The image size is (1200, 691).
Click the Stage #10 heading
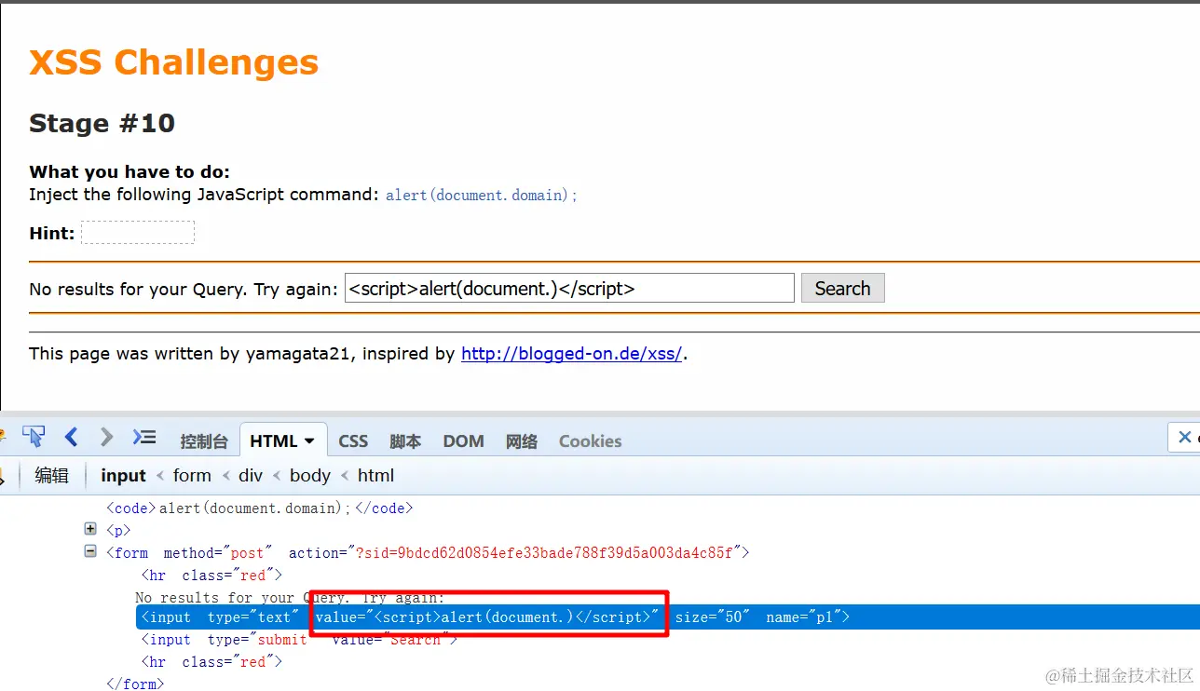[102, 123]
